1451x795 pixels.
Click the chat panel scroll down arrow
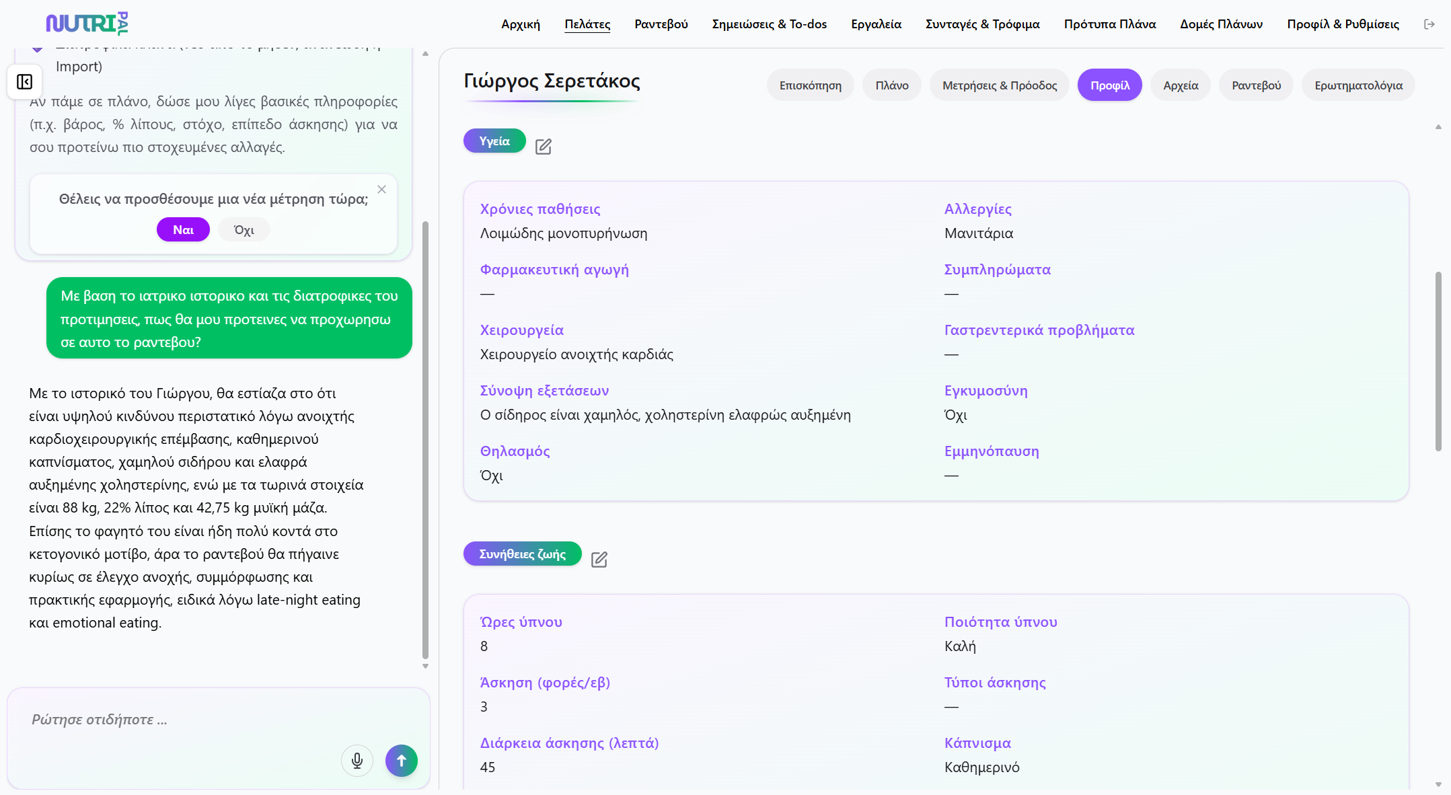tap(425, 667)
